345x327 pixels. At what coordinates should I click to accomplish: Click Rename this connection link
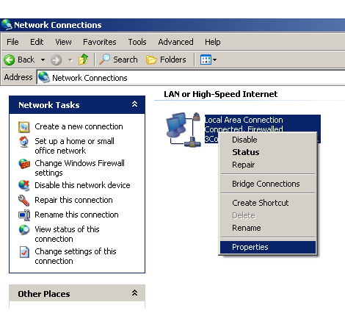click(76, 215)
